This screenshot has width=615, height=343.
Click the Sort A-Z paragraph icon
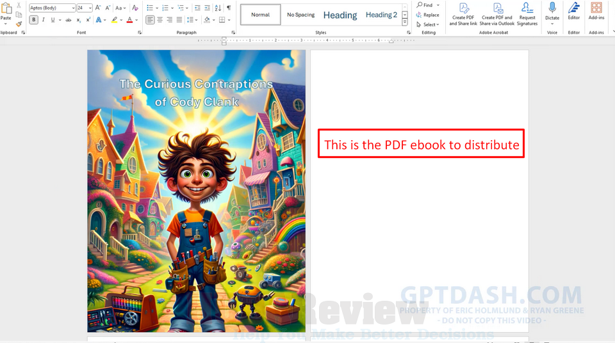(x=218, y=8)
